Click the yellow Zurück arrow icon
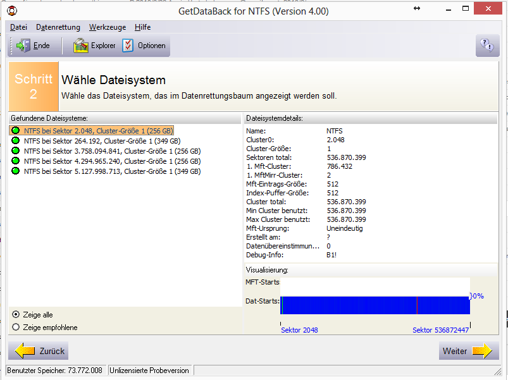508x380 pixels. coord(25,351)
